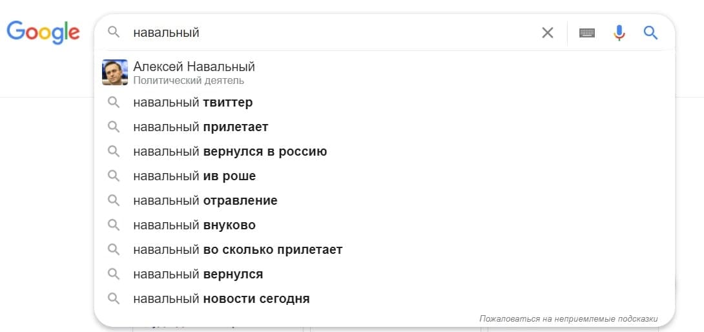Open the on-screen keyboard input tool

(x=587, y=33)
